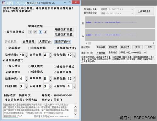This screenshot has width=157, height=121.
Task: Click 开始录音 record button
Action: [101, 53]
